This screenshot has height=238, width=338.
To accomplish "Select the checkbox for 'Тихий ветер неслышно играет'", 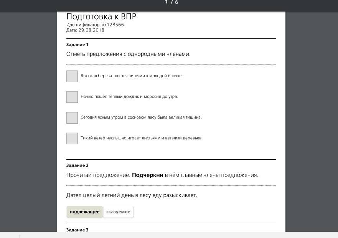I will (72, 138).
